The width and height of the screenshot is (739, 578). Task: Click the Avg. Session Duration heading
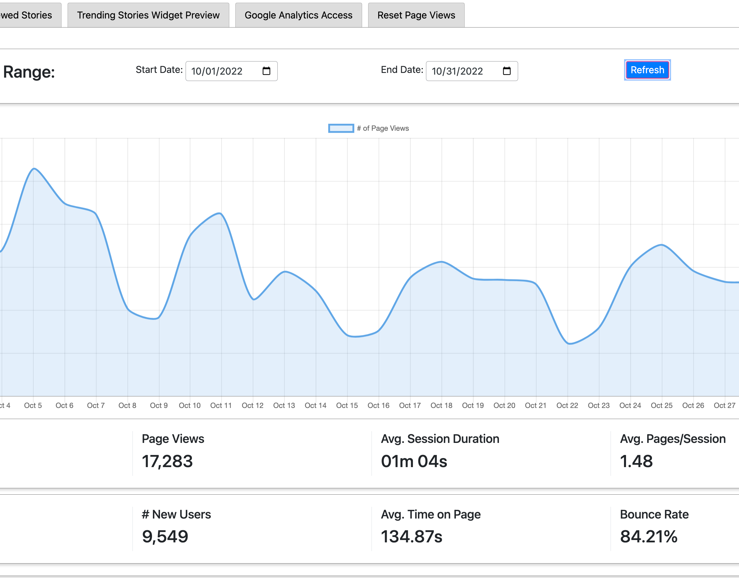(440, 439)
